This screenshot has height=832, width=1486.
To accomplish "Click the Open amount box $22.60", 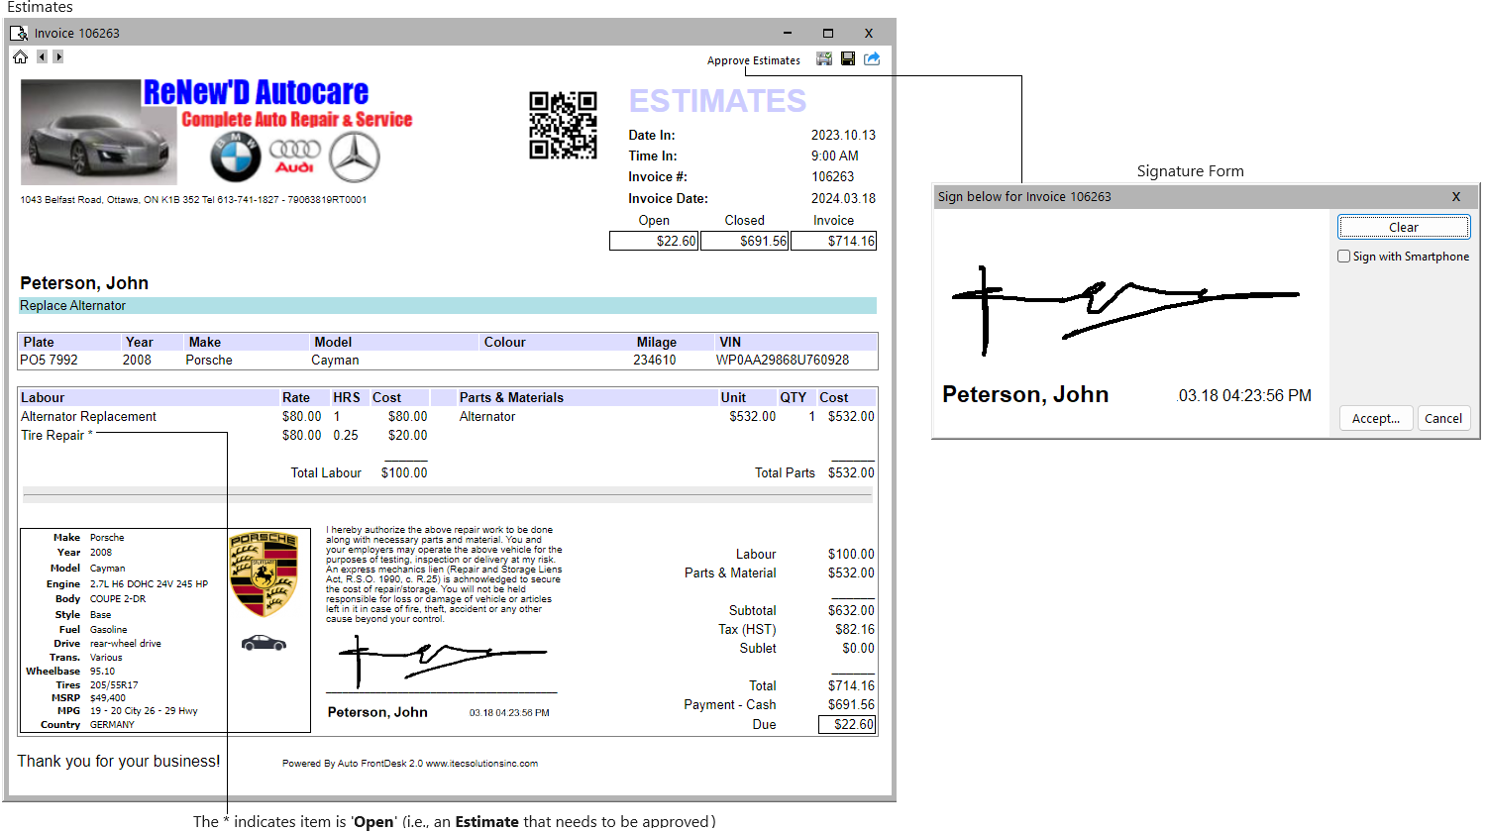I will coord(654,241).
